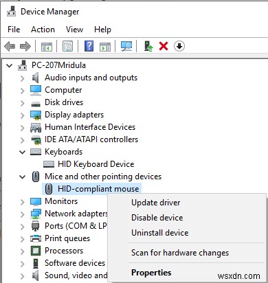This screenshot has height=283, width=268.
Task: Expand the Disk drives category
Action: coord(22,103)
